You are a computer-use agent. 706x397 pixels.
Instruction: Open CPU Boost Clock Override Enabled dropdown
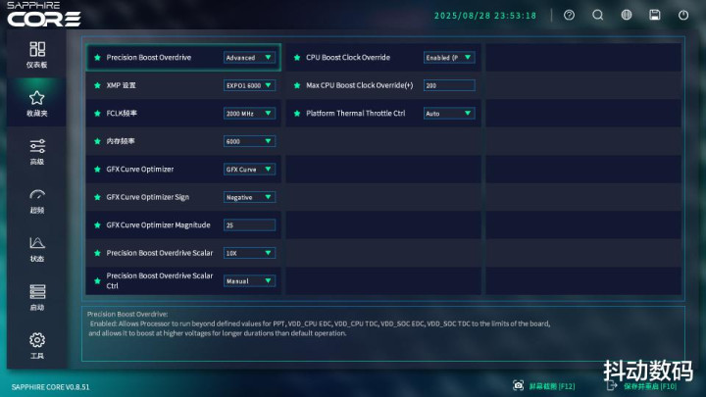tap(449, 58)
